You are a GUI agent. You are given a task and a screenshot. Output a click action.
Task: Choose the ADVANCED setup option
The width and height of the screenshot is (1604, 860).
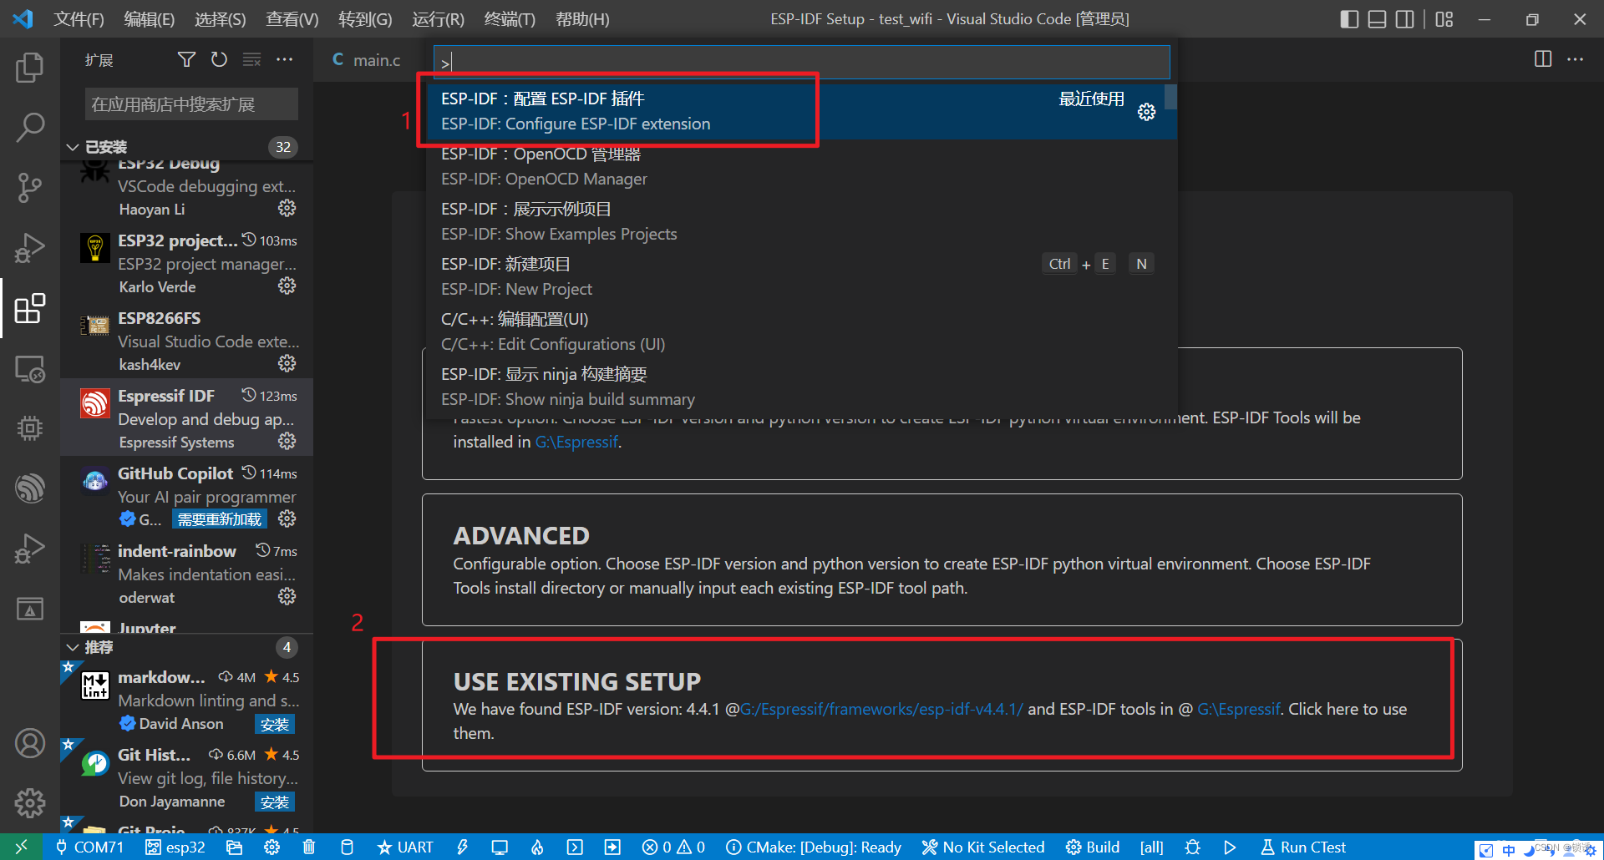(x=942, y=559)
